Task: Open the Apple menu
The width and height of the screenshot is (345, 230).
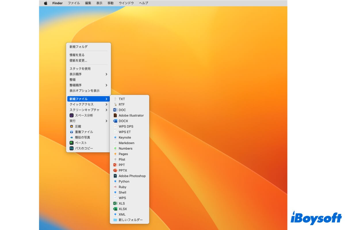Action: click(x=45, y=3)
